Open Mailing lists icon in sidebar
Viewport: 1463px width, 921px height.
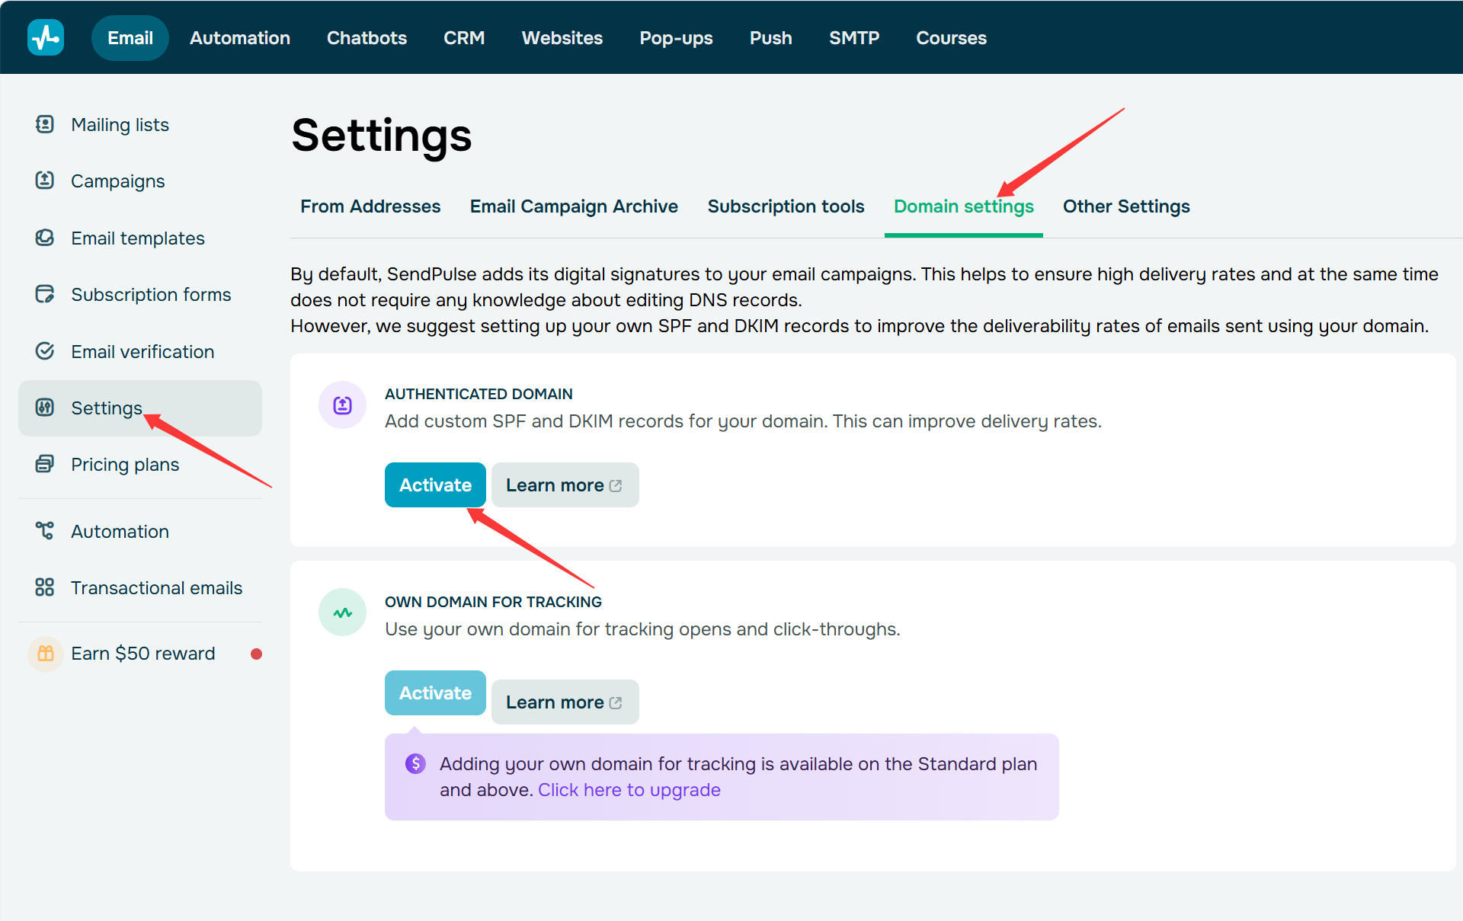click(45, 124)
